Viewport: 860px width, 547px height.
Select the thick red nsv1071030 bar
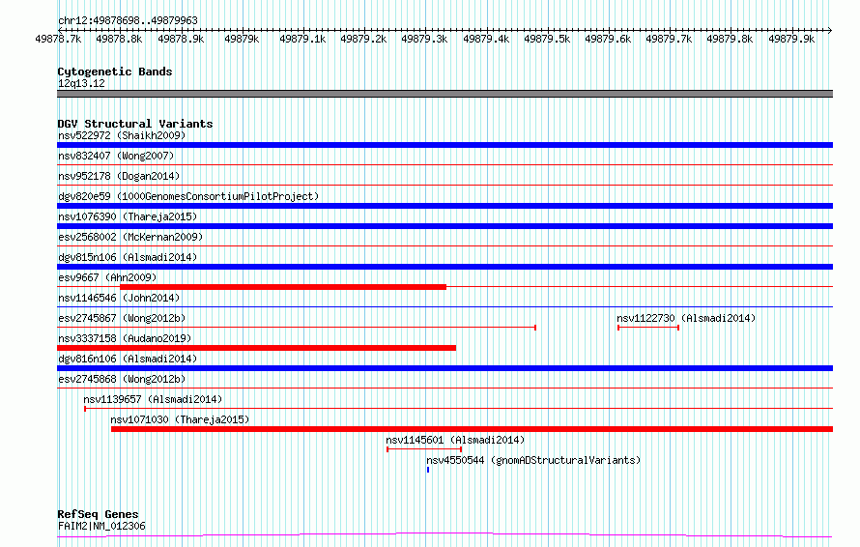click(x=472, y=429)
